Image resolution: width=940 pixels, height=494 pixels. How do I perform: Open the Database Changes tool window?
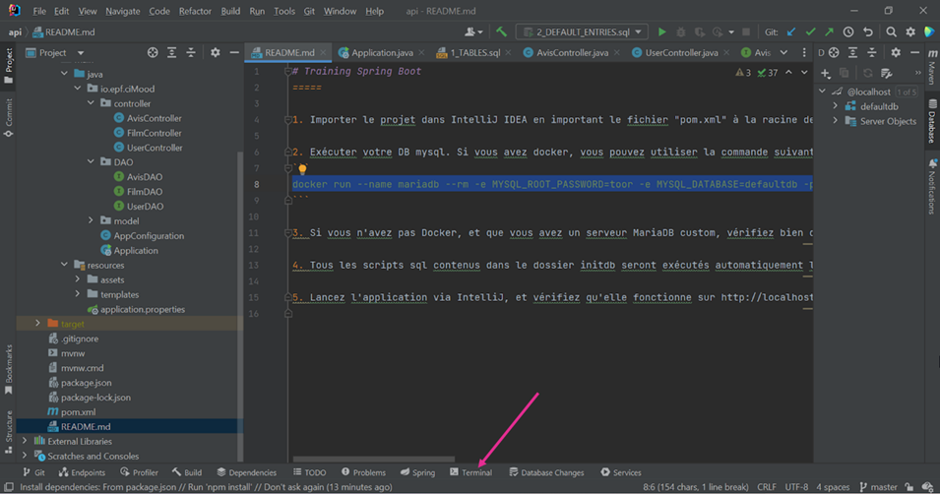546,472
